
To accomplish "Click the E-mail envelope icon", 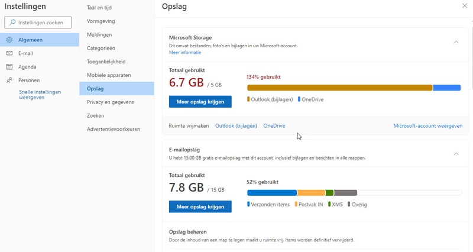I will (9, 53).
